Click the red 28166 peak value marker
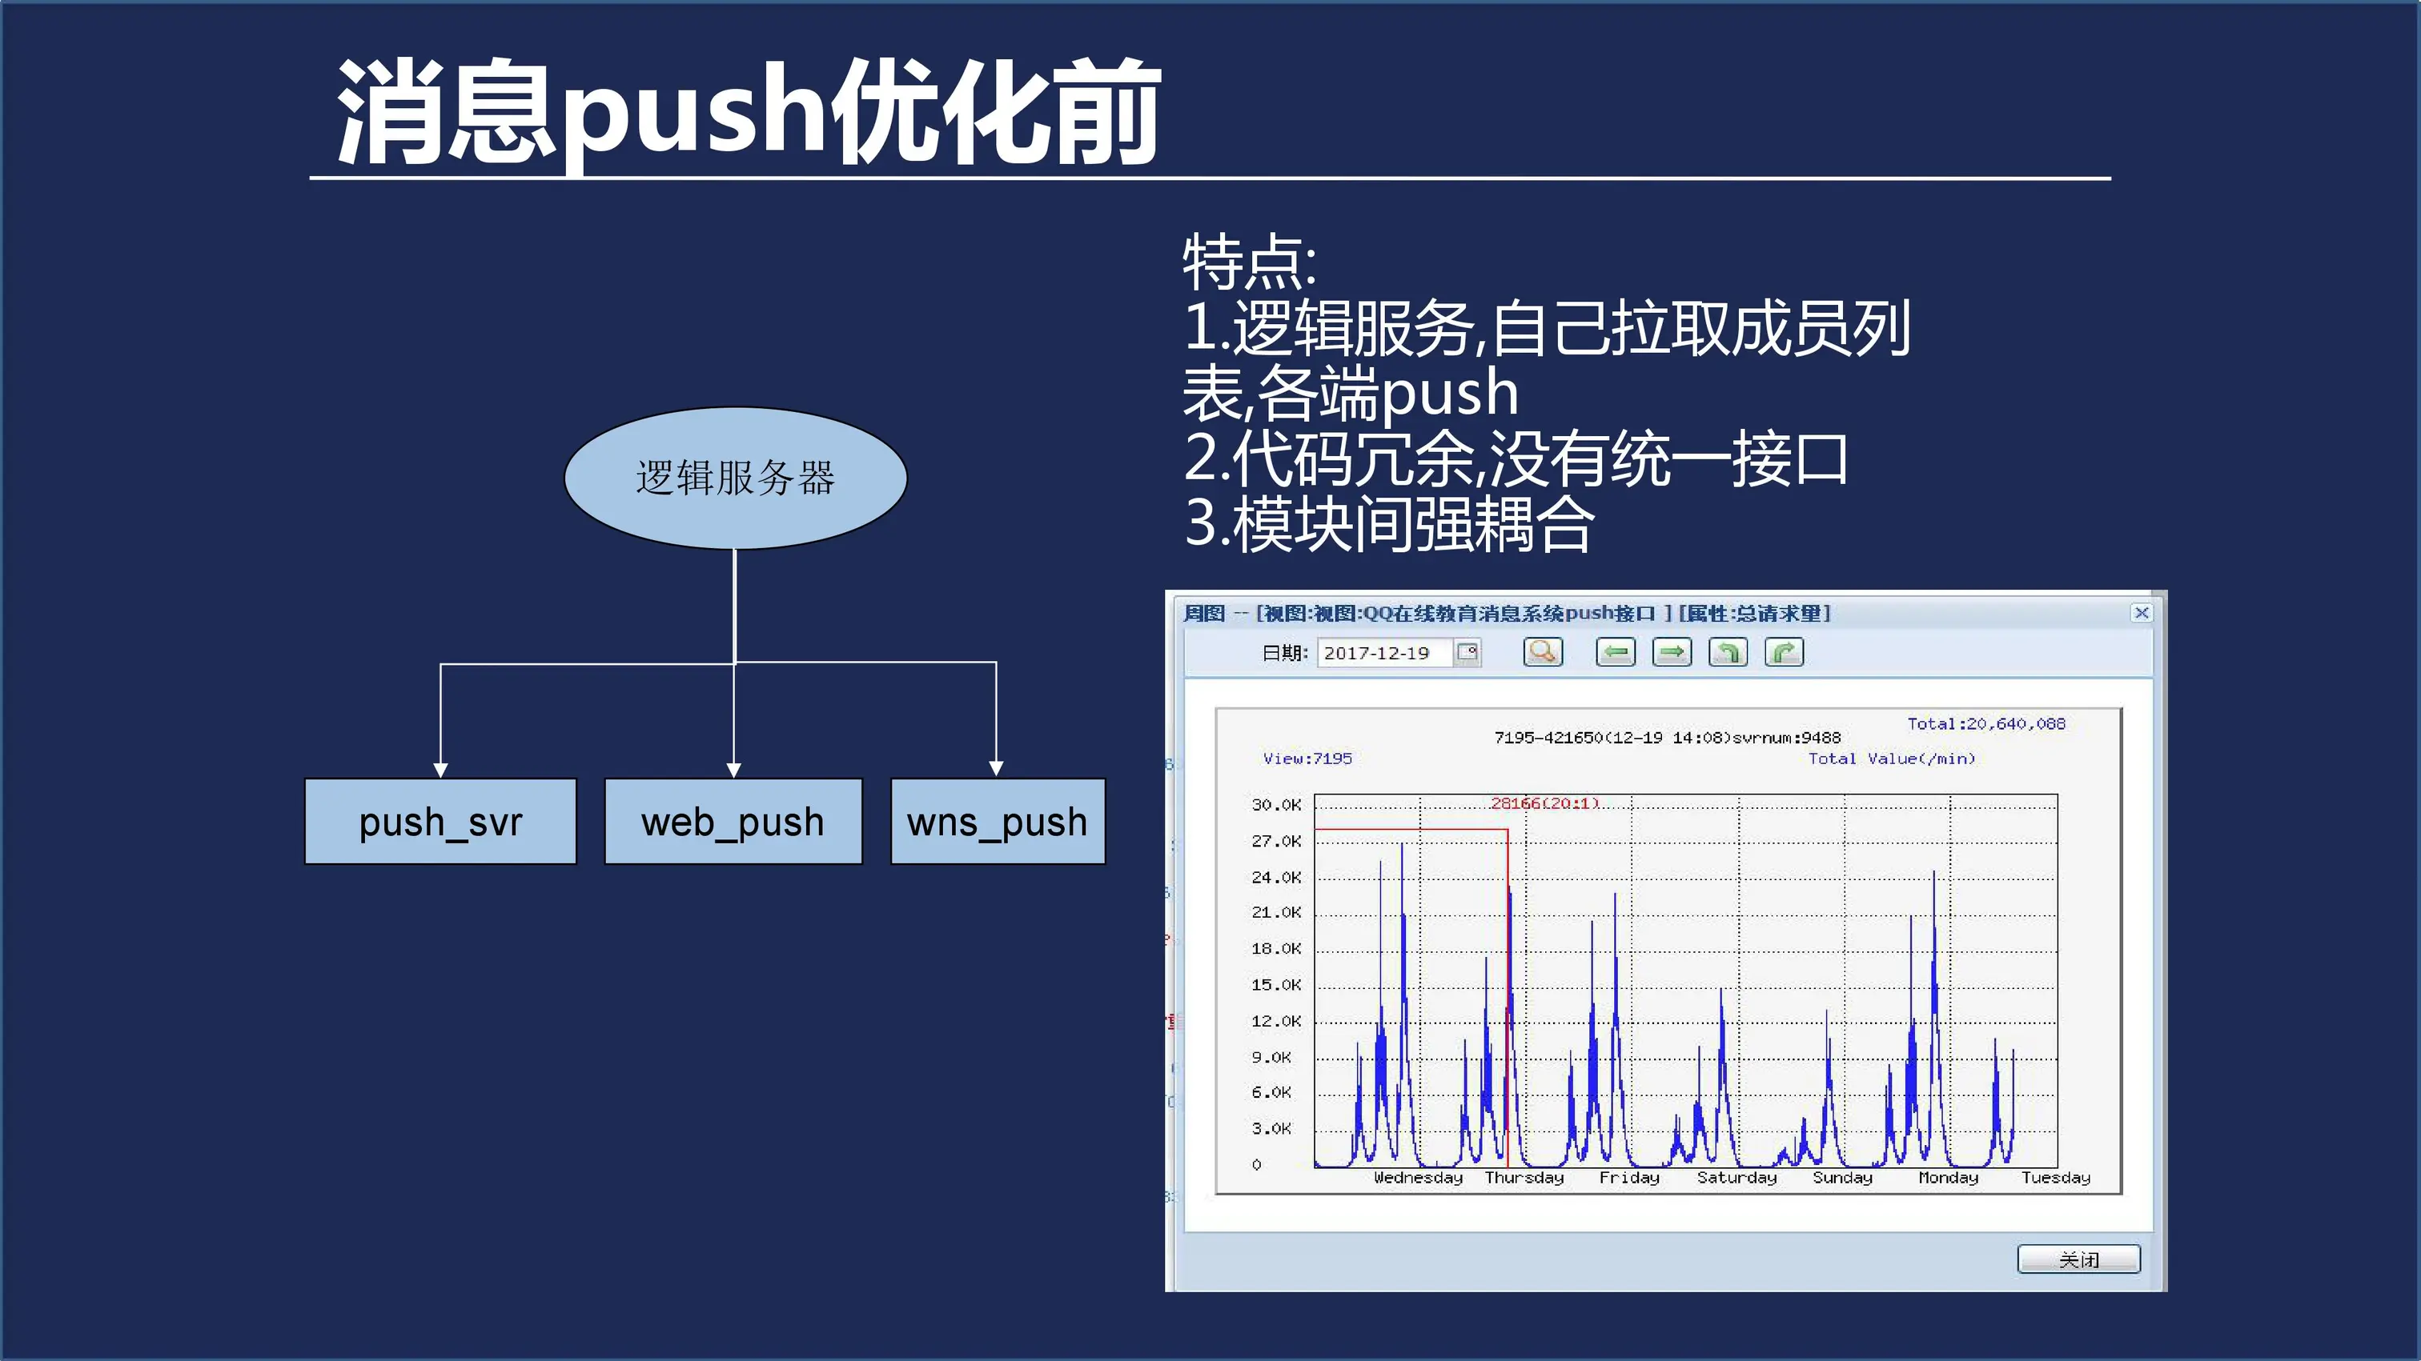 tap(1544, 803)
